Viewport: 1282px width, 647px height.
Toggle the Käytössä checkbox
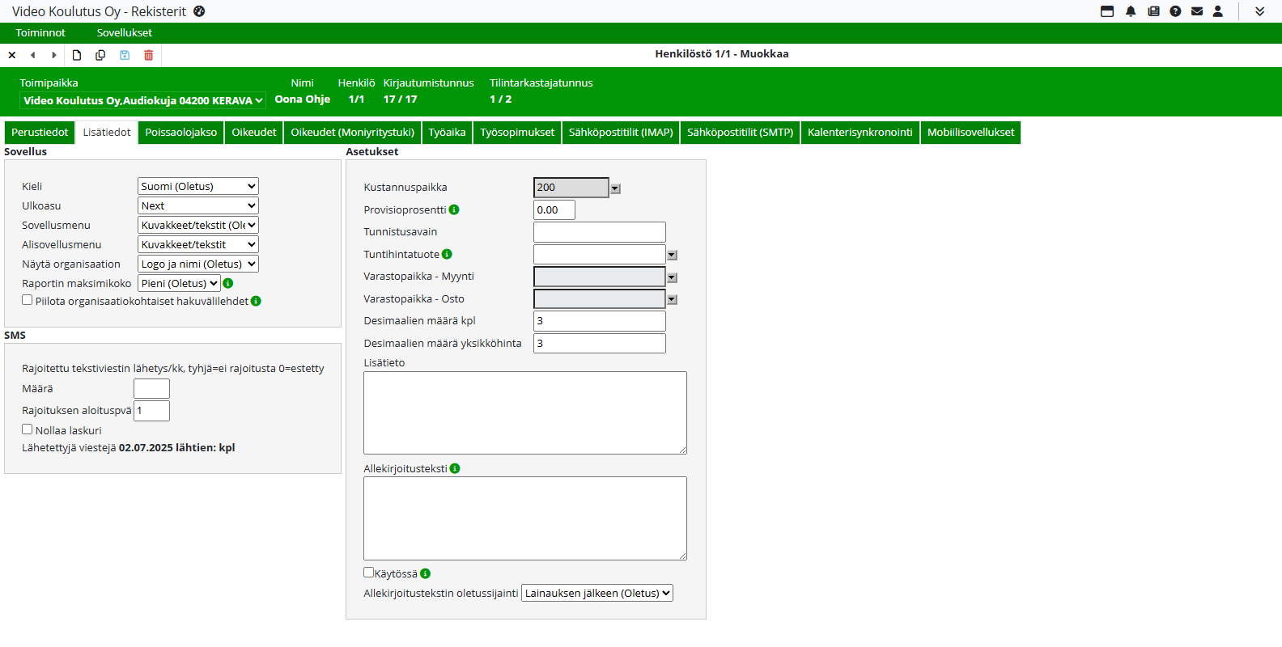click(x=369, y=573)
